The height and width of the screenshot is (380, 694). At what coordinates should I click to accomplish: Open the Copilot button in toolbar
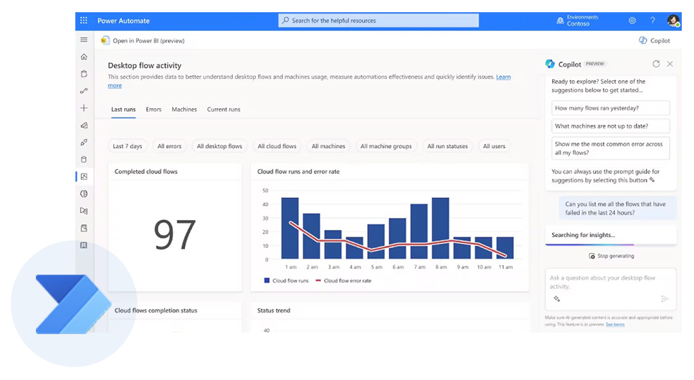[x=655, y=41]
